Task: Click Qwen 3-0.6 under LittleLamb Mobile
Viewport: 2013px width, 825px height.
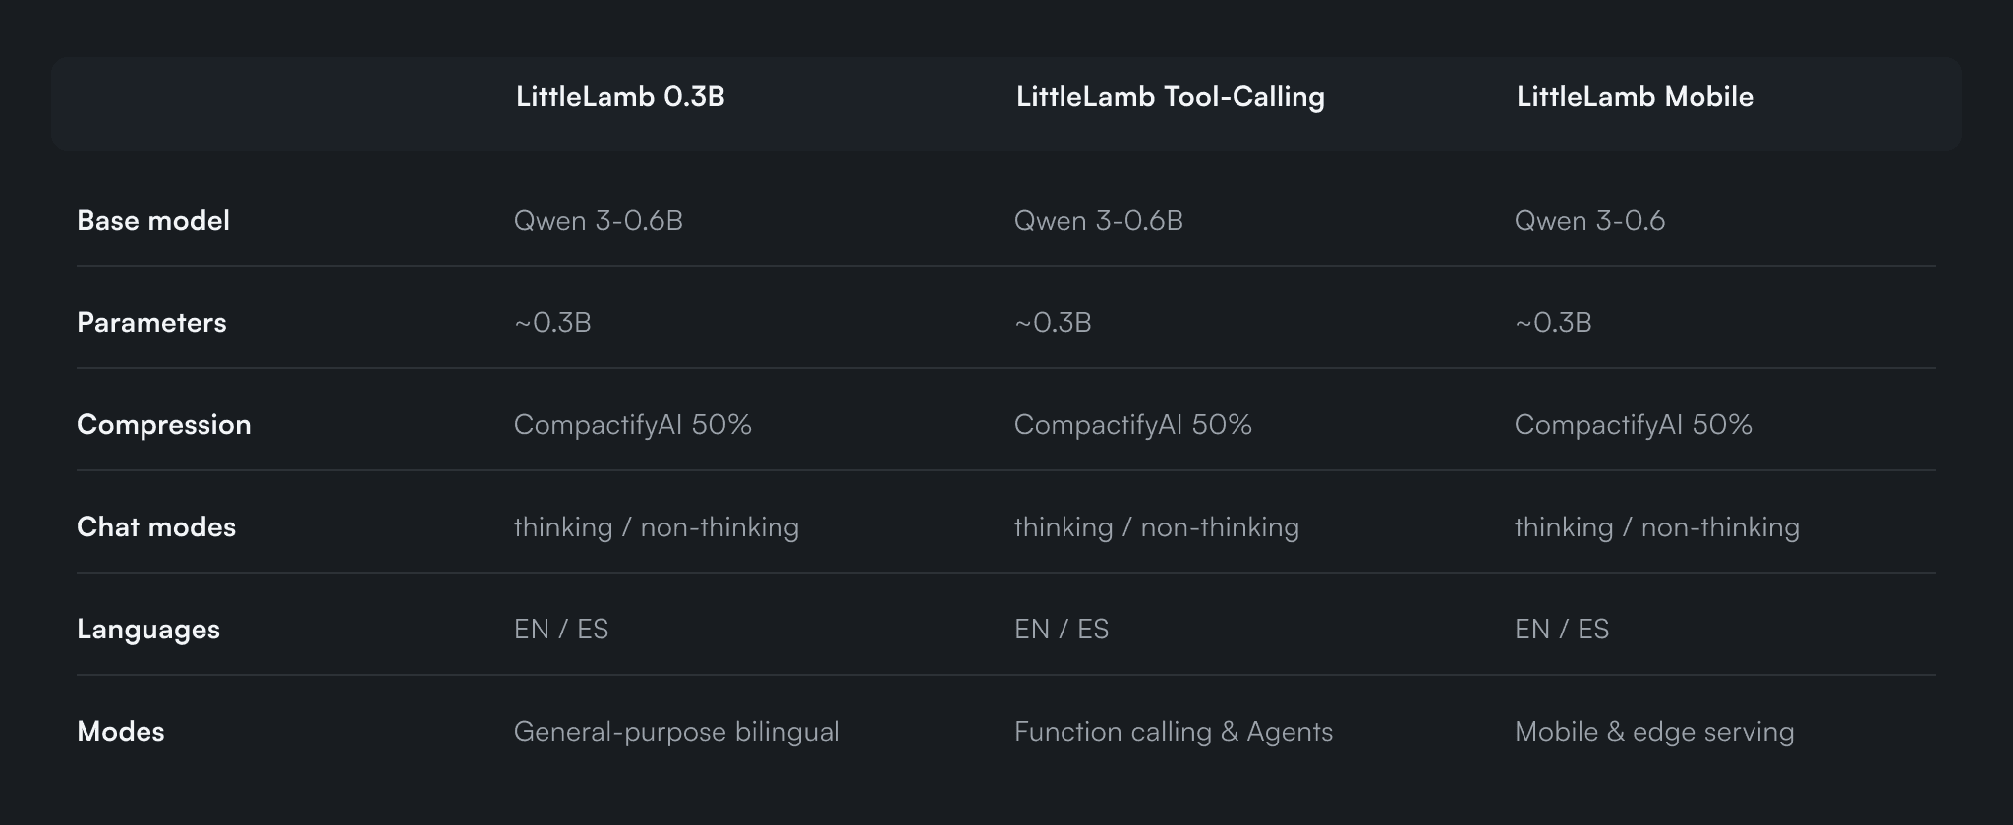Action: 1589,221
